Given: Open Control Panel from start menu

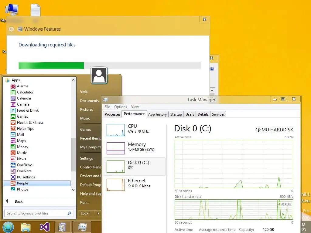Looking at the screenshot, I should tap(91, 167).
